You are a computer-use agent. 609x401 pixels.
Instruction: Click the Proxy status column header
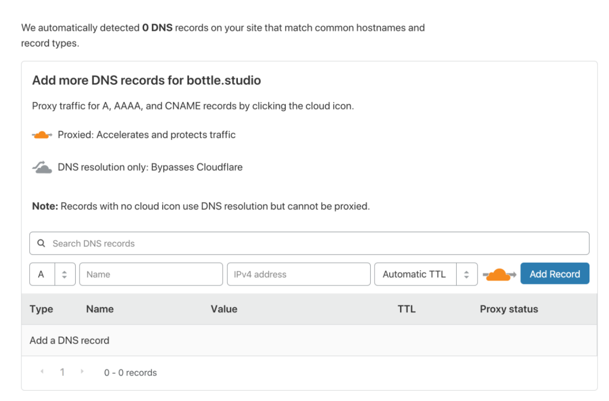tap(509, 309)
